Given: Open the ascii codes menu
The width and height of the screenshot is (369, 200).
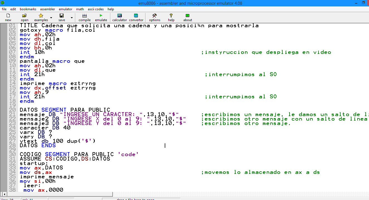Looking at the screenshot, I should pyautogui.click(x=96, y=9).
